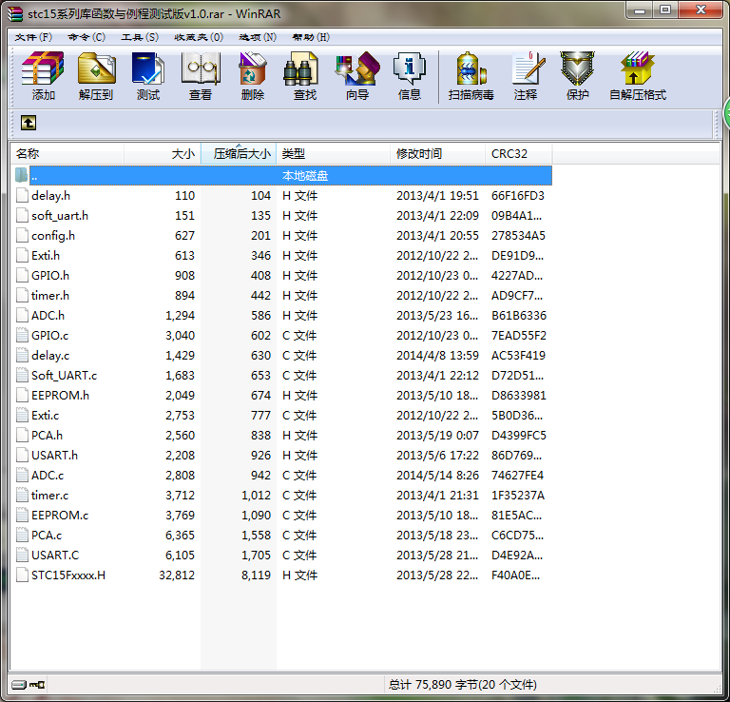The height and width of the screenshot is (702, 730).
Task: Open the View (查看) toolbar icon
Action: coord(201,76)
